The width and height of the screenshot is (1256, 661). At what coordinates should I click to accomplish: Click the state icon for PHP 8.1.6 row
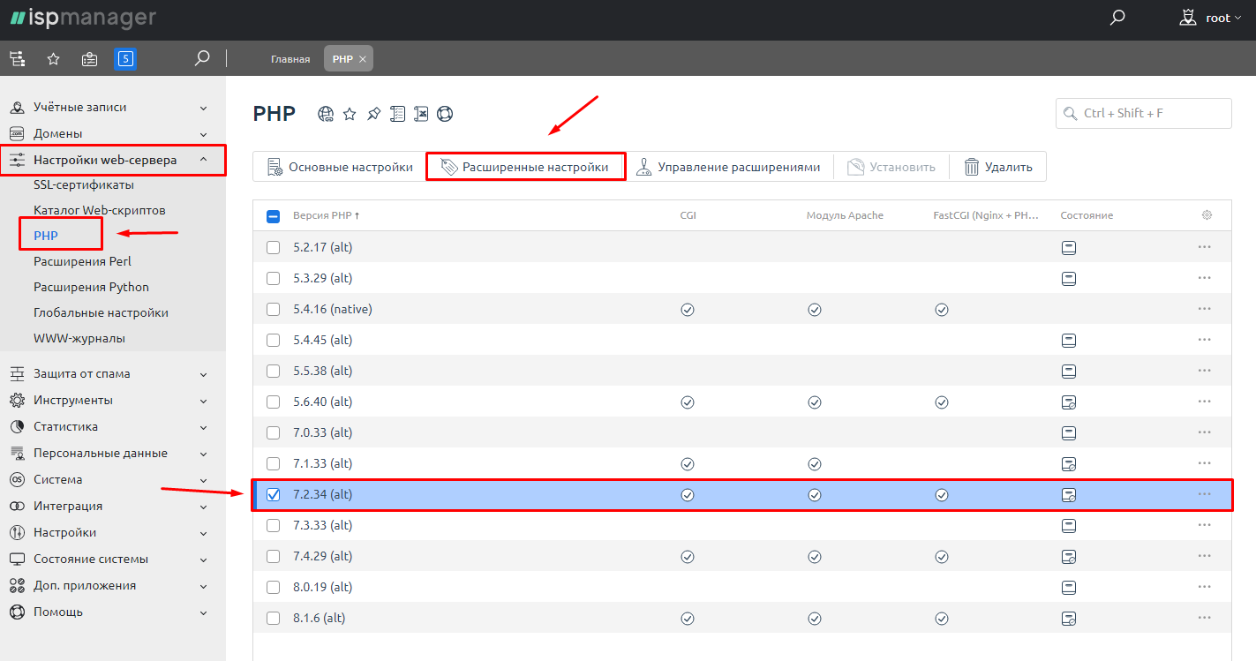click(1068, 618)
